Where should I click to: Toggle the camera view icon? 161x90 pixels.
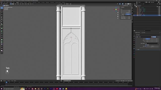[x=118, y=17]
